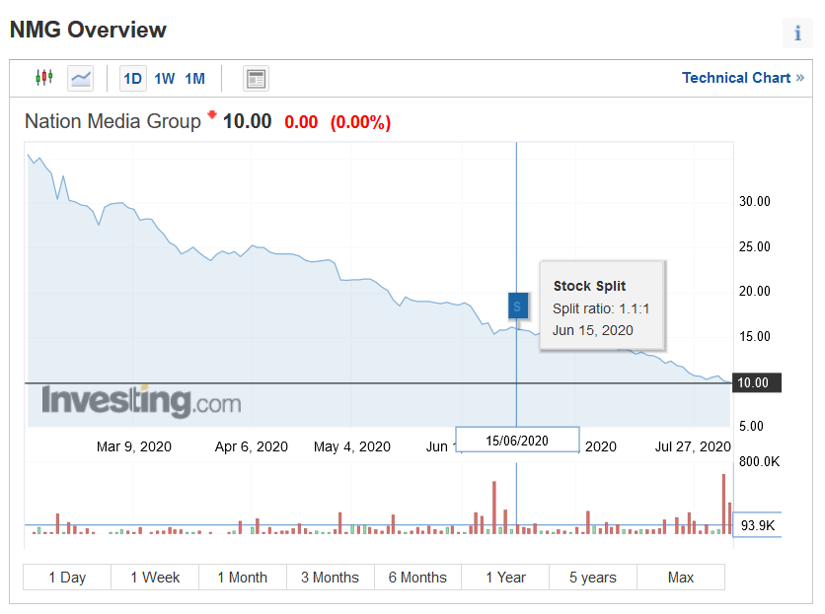Click the May 4, 2020 axis label

tap(352, 446)
